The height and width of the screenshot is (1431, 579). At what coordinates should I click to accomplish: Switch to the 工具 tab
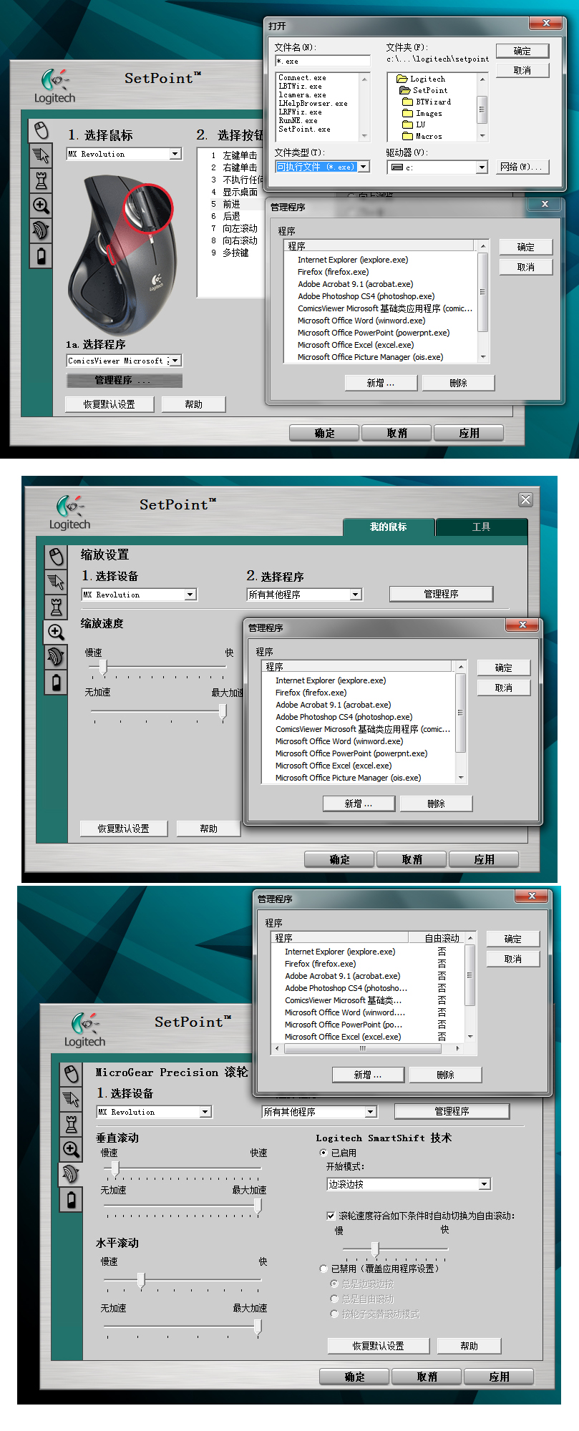(481, 527)
